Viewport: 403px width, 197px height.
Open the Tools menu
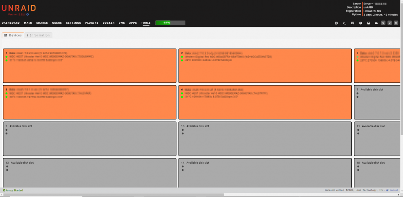pyautogui.click(x=146, y=23)
